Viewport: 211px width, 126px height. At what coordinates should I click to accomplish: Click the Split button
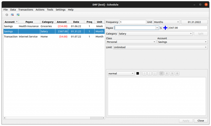pyautogui.click(x=200, y=34)
